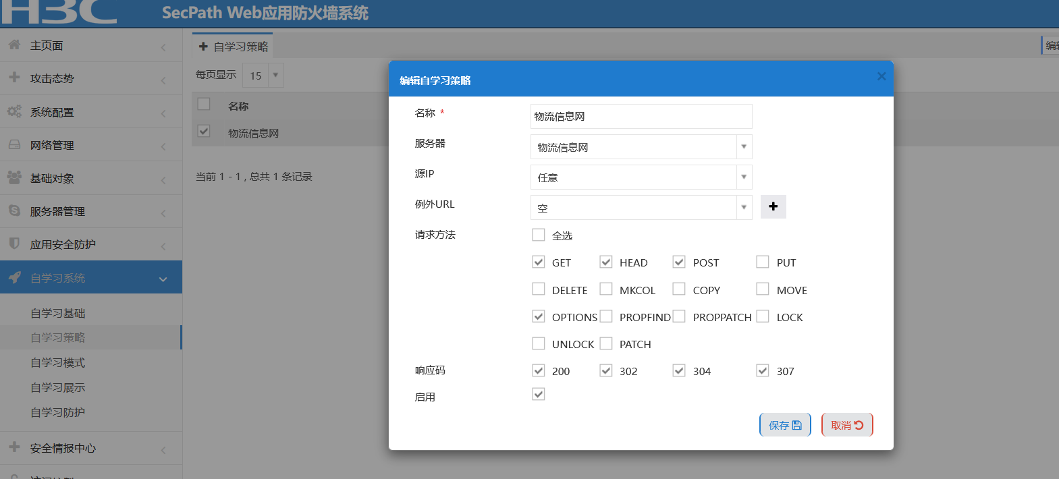
Task: Collapse the 自学习系统 menu chevron
Action: pos(163,279)
